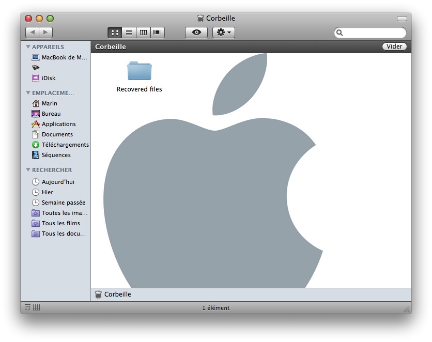This screenshot has height=342, width=432.
Task: Open the Marin home folder
Action: (x=56, y=103)
